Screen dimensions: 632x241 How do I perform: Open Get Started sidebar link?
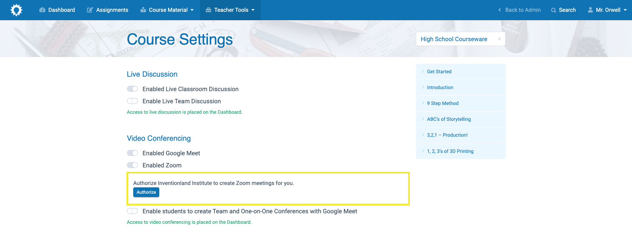461,72
